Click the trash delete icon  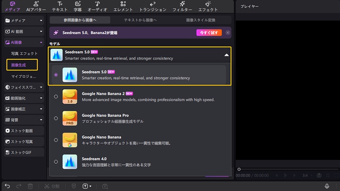[x=30, y=186]
